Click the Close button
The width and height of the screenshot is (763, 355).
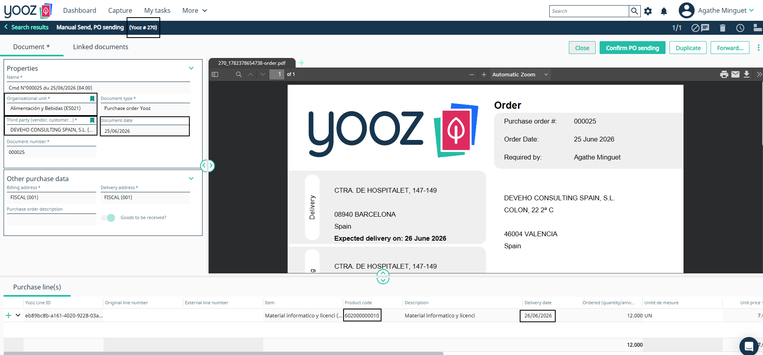(x=582, y=48)
